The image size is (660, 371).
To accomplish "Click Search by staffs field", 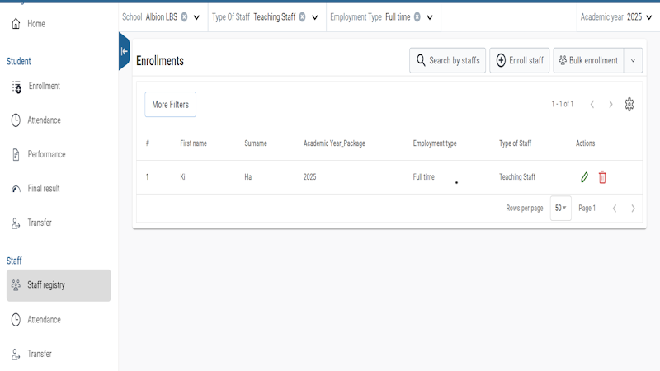I will [447, 60].
